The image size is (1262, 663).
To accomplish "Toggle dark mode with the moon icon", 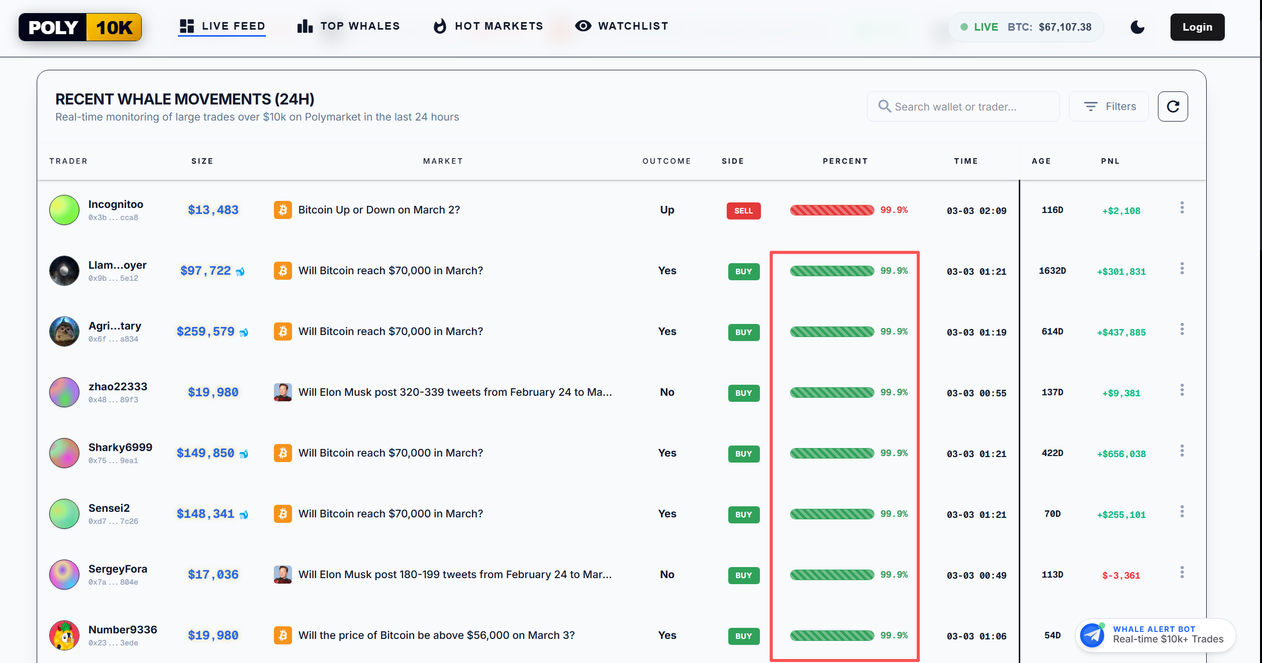I will point(1137,27).
